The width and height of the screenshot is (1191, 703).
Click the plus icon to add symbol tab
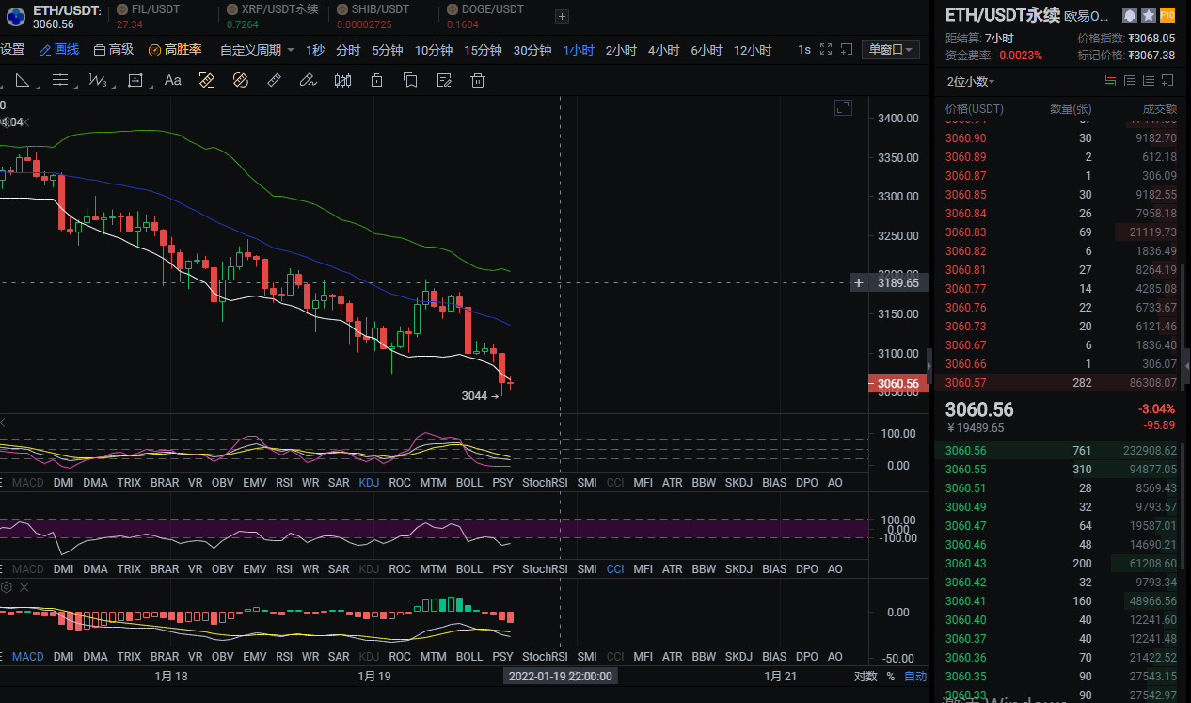[x=562, y=16]
